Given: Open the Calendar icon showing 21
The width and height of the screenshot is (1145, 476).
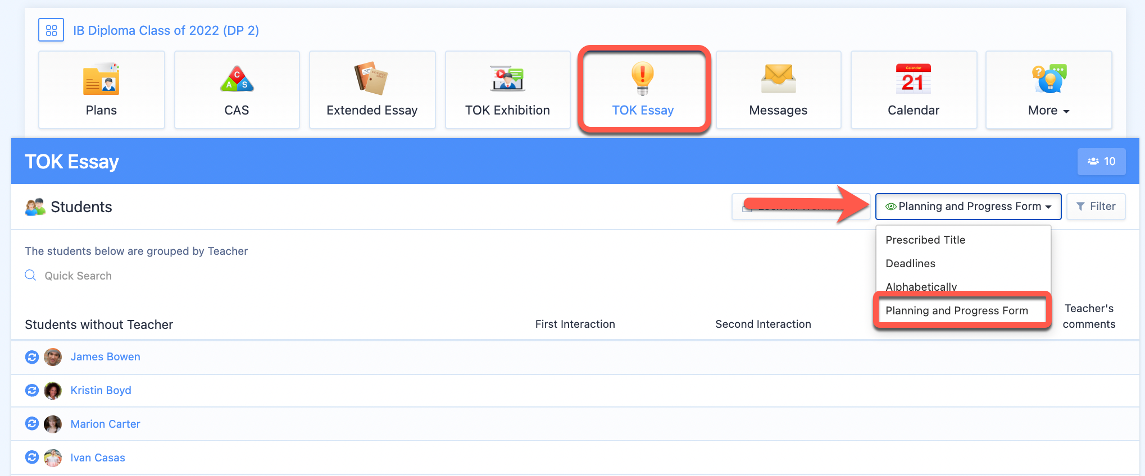Looking at the screenshot, I should click(x=913, y=79).
